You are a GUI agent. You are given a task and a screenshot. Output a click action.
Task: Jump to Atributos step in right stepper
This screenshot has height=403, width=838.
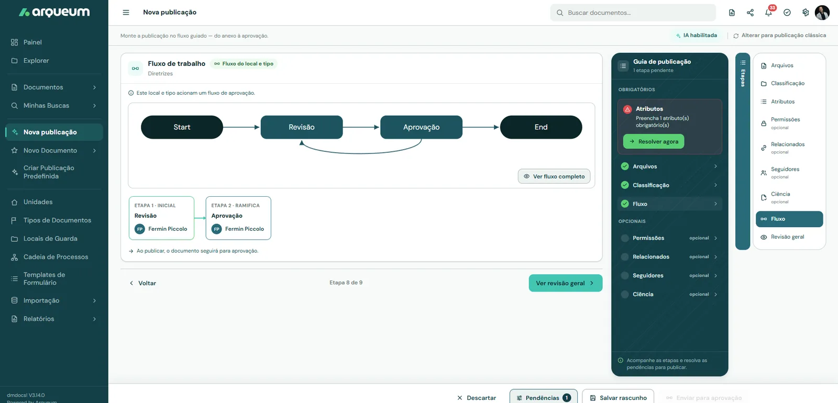[789, 102]
